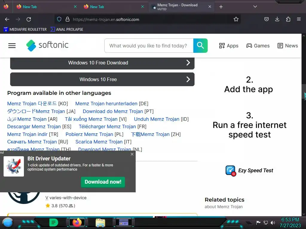The image size is (306, 229).
Task: Click the site padlock icon
Action: (x=68, y=19)
